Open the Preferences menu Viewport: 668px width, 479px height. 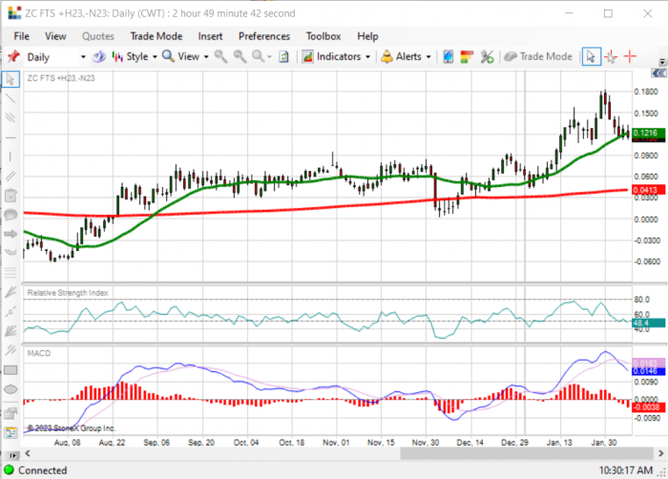264,36
